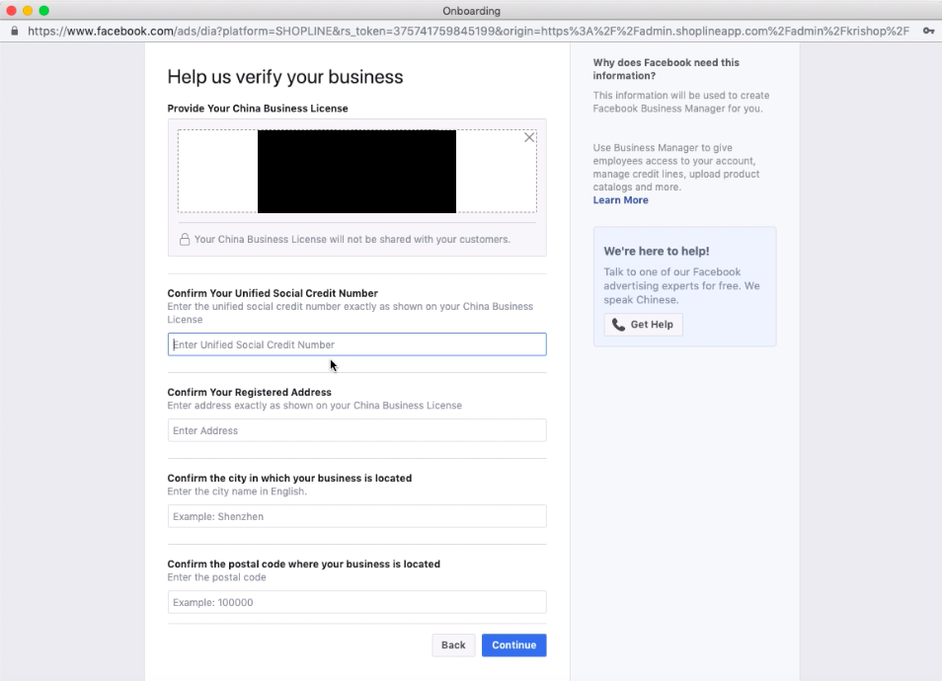Select the city field showing Example: Shenzhen

coord(356,516)
